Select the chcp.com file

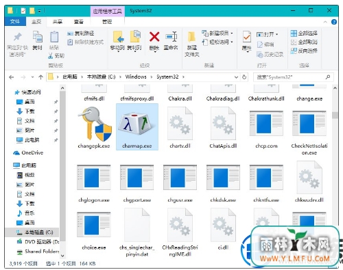(x=266, y=129)
